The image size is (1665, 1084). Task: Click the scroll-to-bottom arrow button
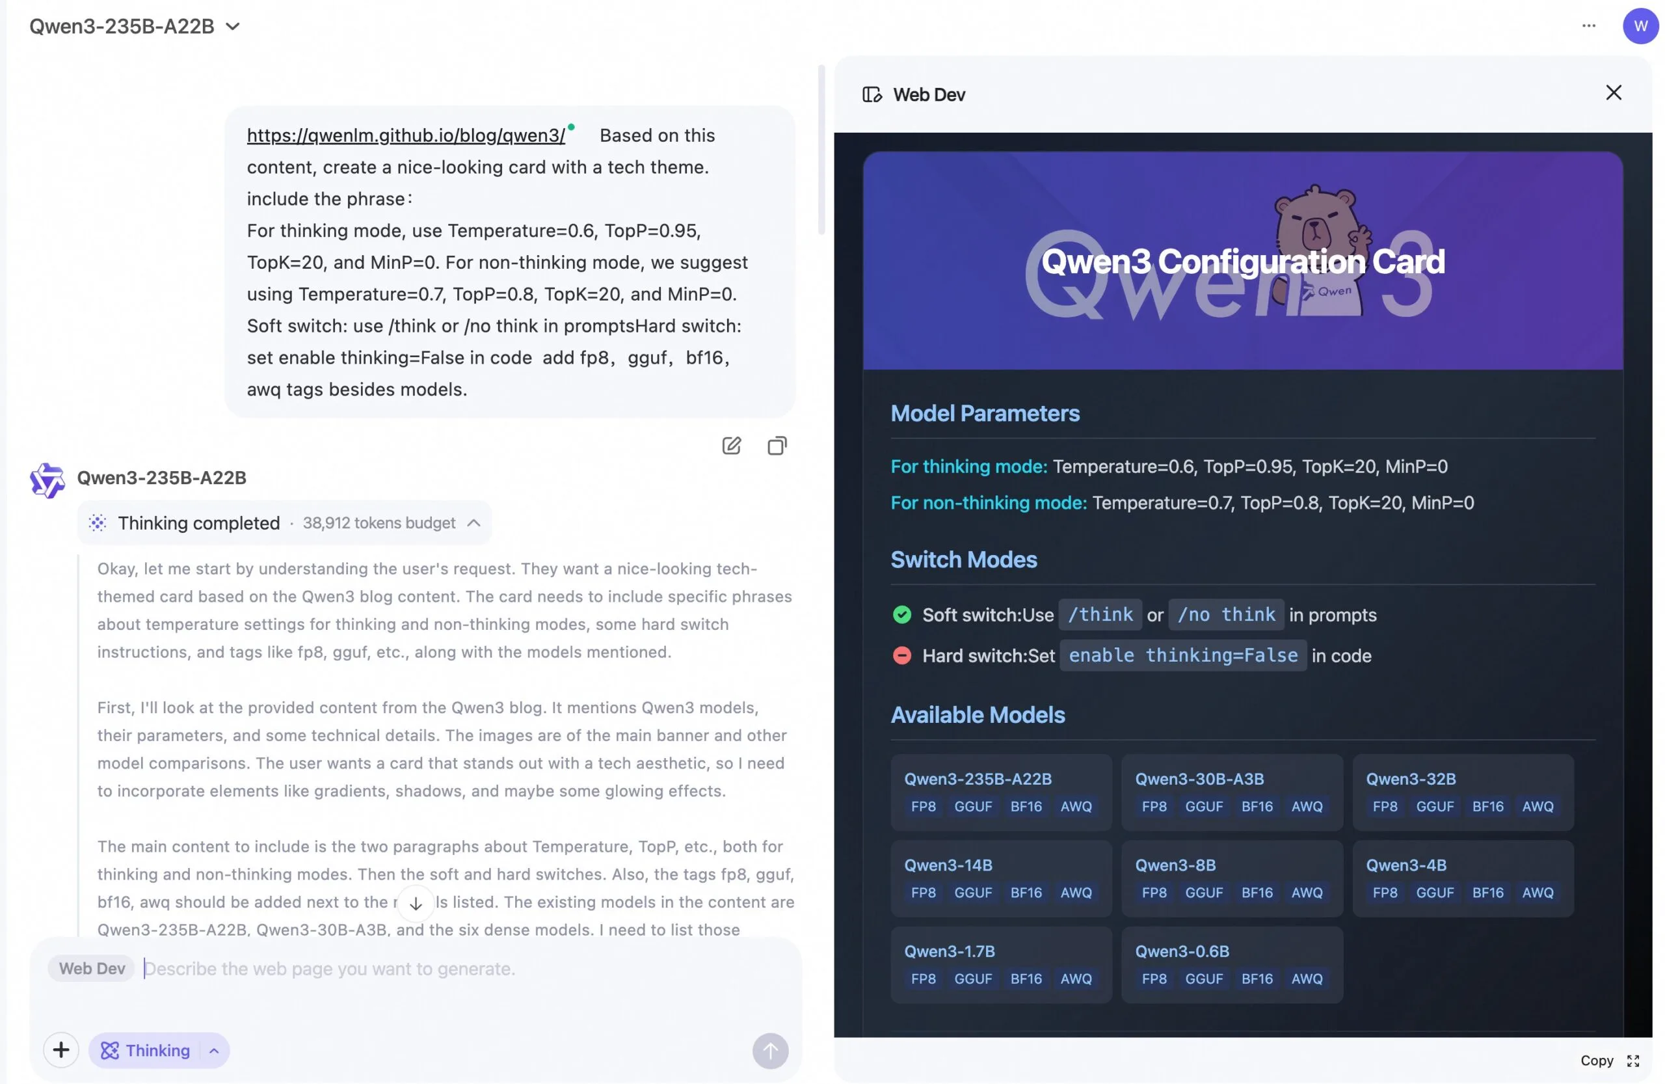[416, 904]
